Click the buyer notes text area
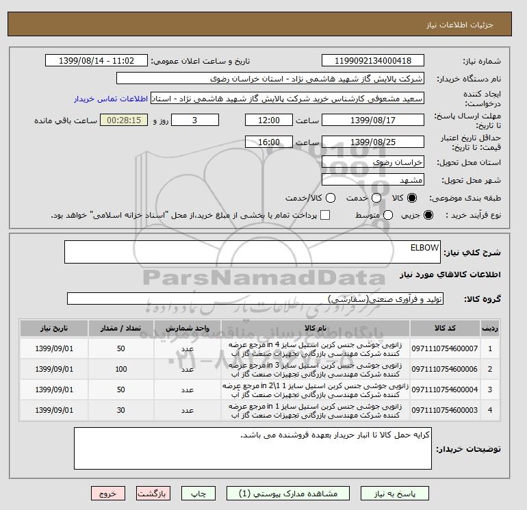Screen dimensions: 527x510 [253, 448]
